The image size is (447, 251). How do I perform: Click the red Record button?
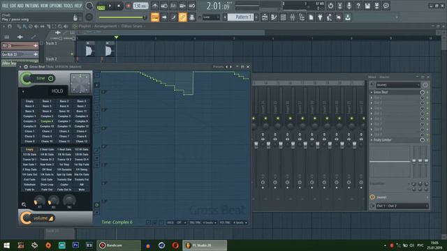tap(129, 6)
